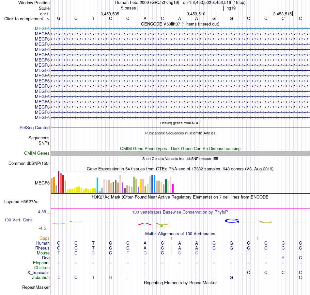Click the T base in the Rhesus row
This screenshot has height=295, width=310.
(93, 248)
